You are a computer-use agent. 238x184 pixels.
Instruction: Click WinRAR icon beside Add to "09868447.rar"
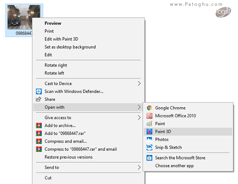click(39, 133)
